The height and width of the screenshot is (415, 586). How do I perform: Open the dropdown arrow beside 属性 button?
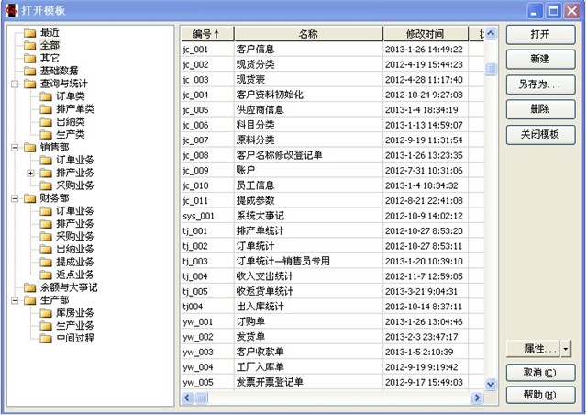[566, 349]
